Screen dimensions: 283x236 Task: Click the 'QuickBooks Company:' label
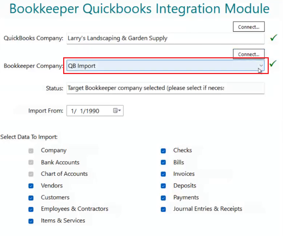(33, 38)
